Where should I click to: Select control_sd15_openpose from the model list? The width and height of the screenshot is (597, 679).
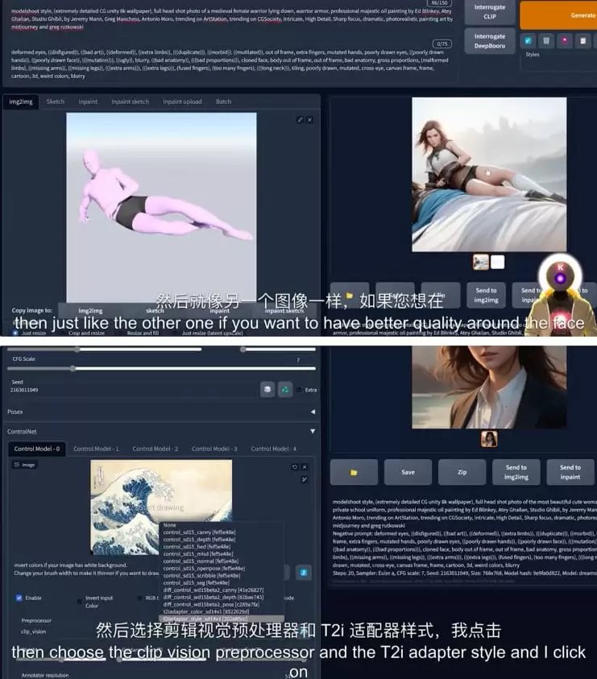(x=204, y=568)
